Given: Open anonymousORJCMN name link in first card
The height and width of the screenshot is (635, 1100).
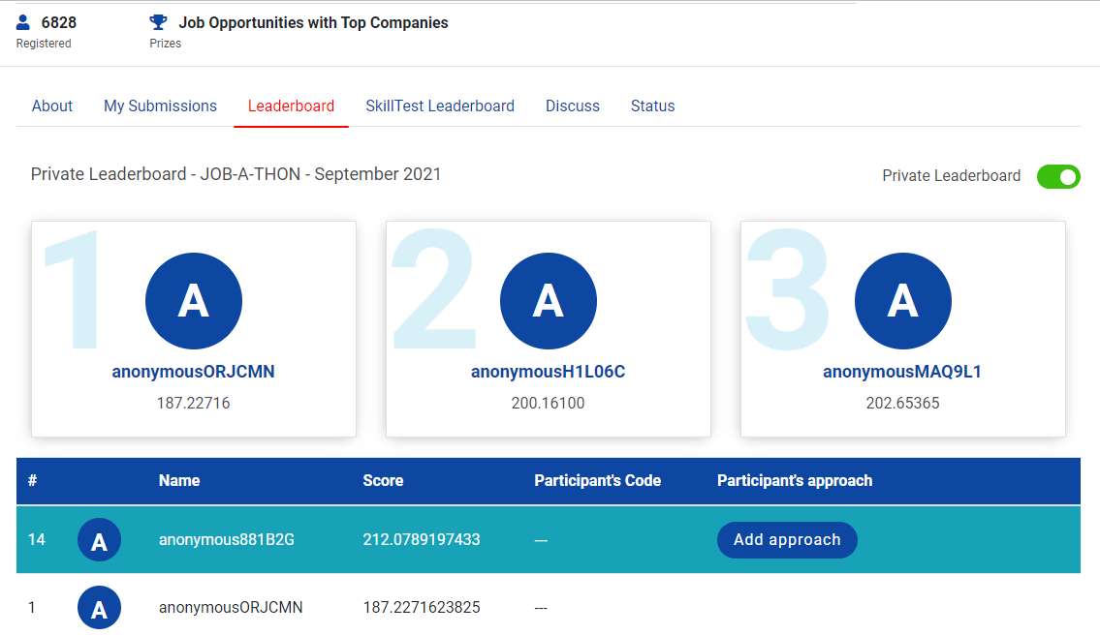Looking at the screenshot, I should point(194,372).
